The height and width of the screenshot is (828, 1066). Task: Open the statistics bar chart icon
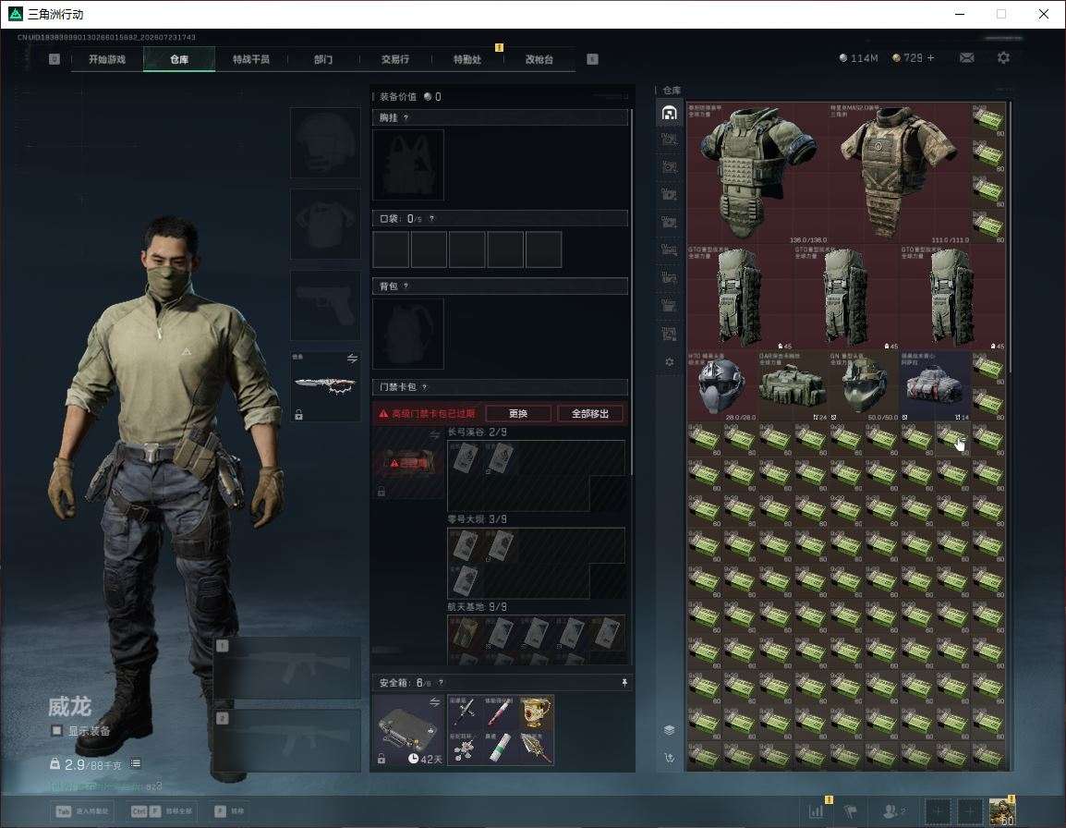coord(816,811)
